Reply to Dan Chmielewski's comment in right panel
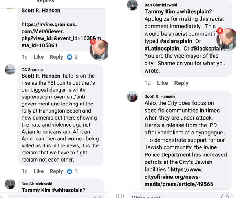 click(x=181, y=83)
